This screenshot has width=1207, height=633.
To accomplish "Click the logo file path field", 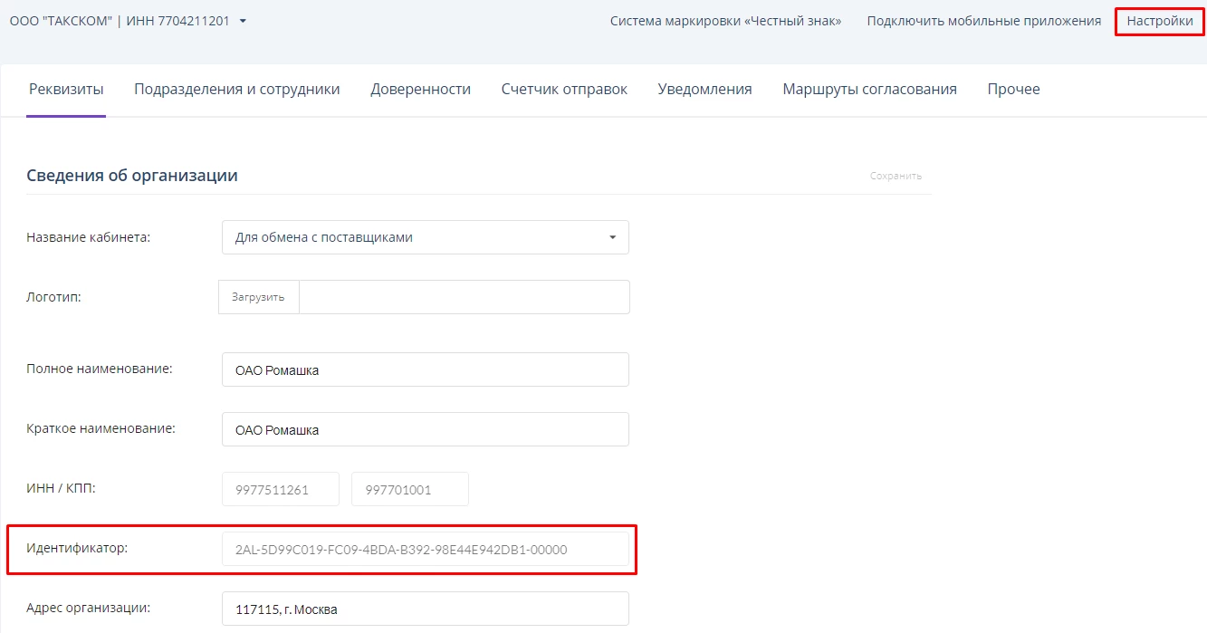I will [465, 297].
